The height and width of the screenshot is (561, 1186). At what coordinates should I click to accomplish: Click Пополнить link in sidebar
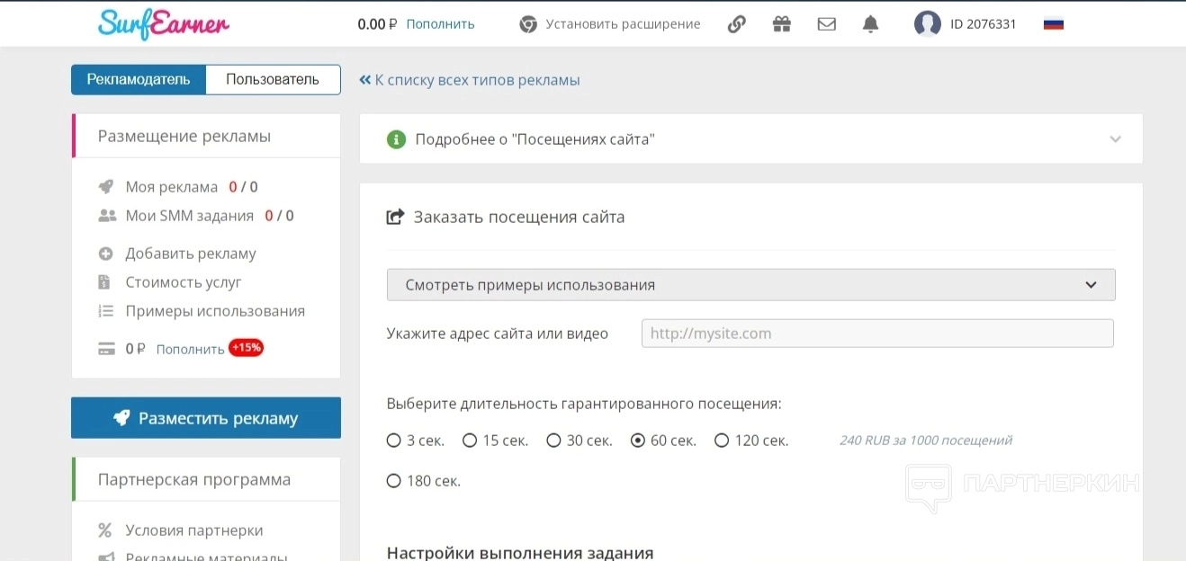pos(190,349)
